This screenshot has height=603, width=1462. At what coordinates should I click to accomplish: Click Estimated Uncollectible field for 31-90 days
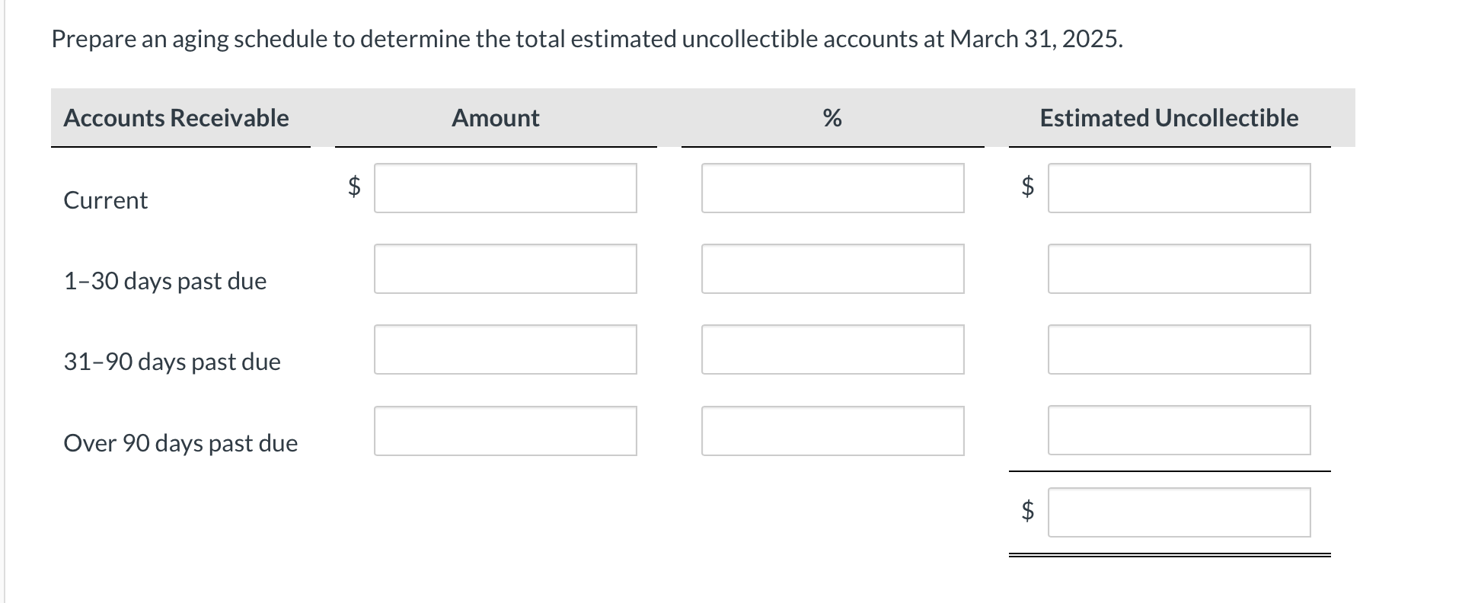coord(1179,350)
